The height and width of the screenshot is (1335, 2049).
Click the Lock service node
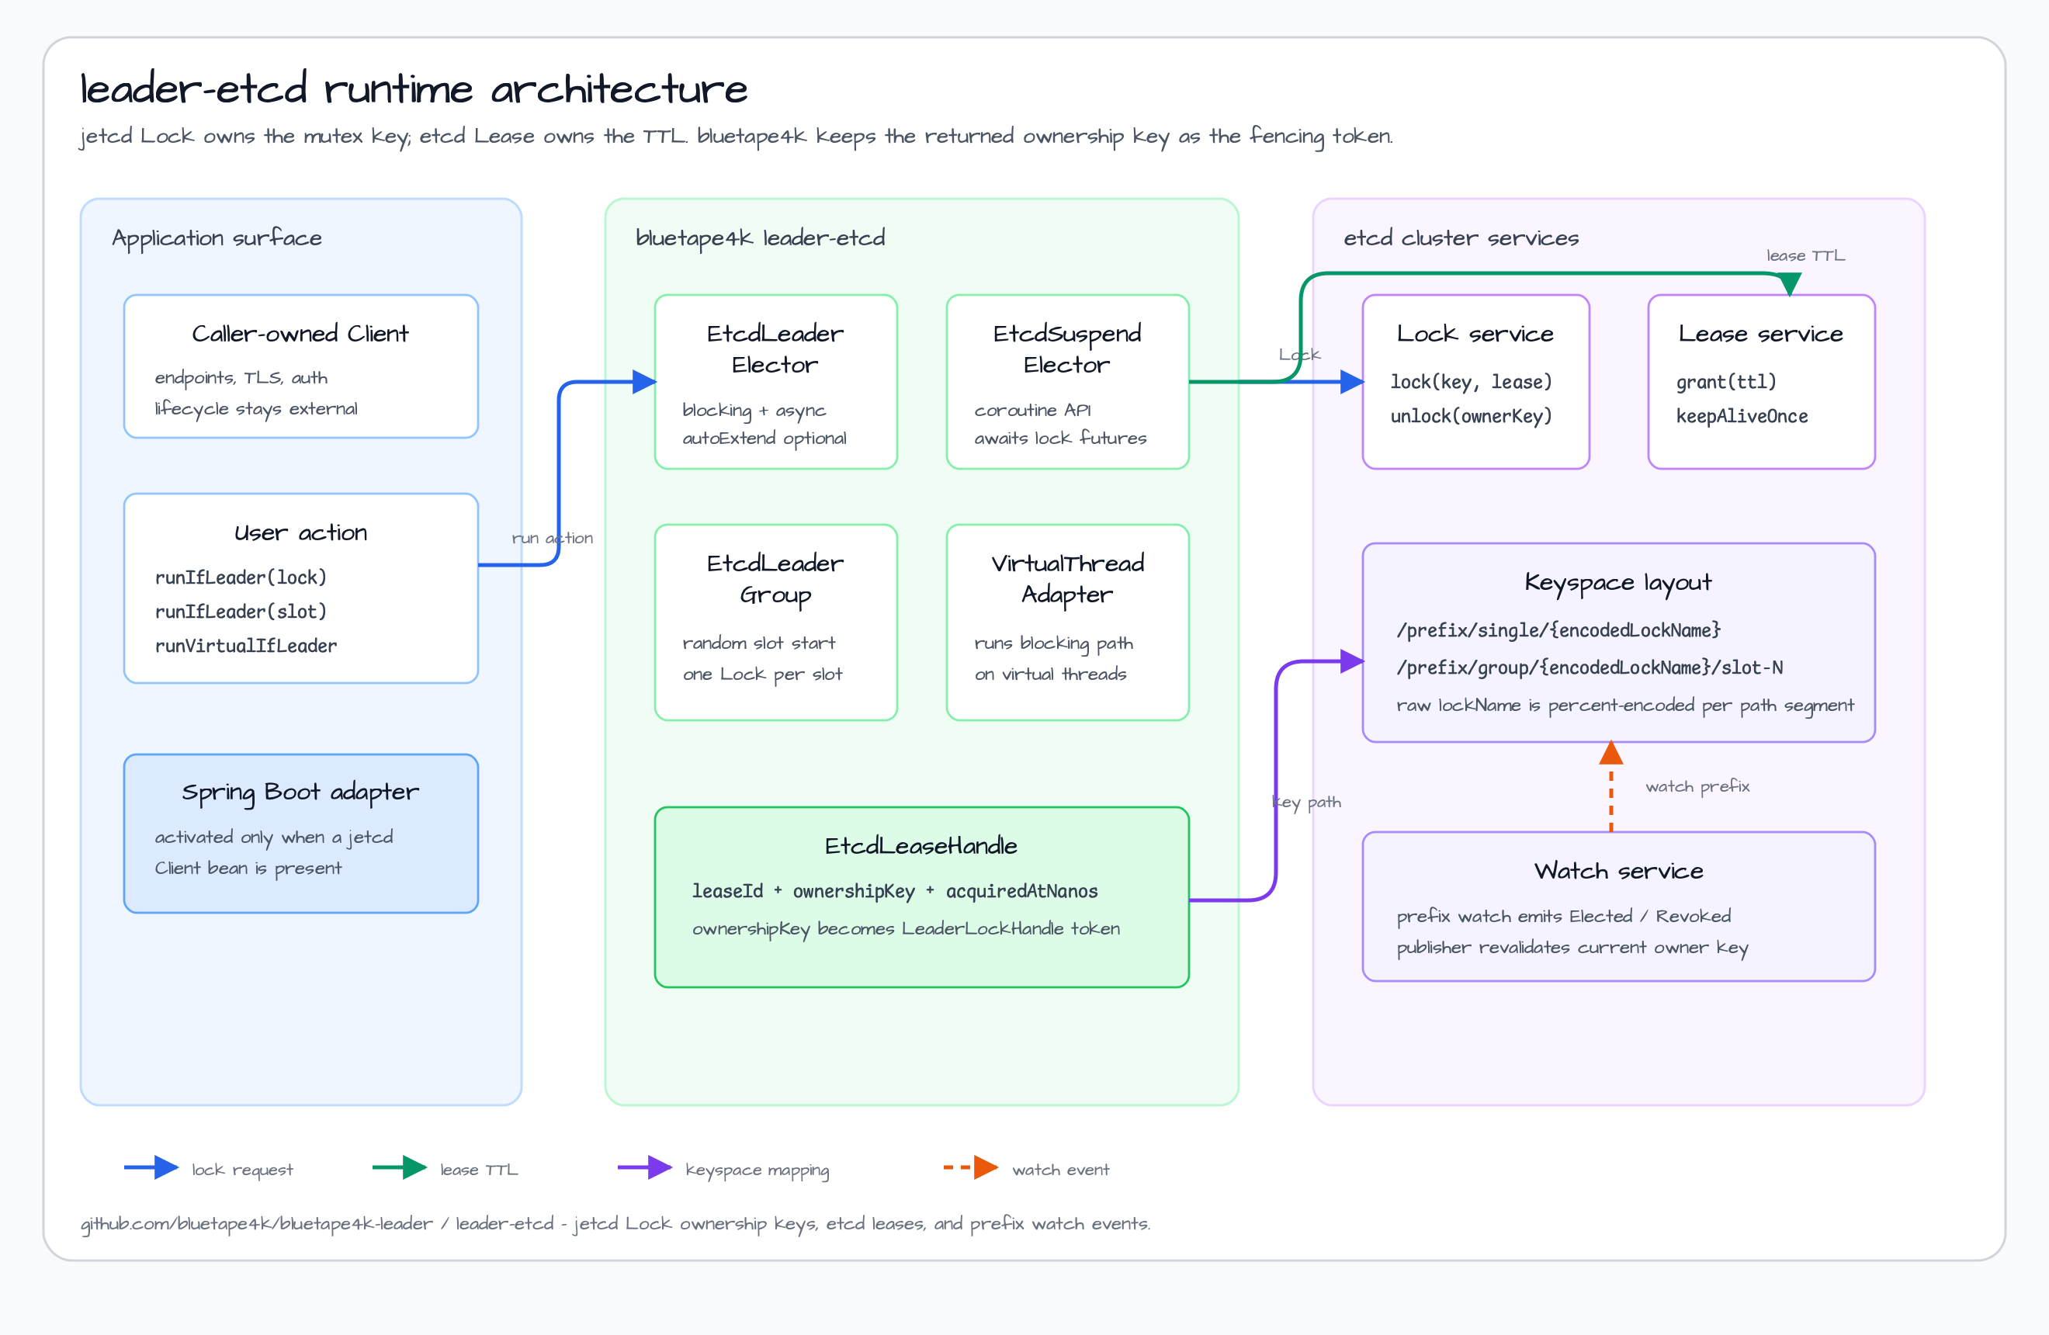(1475, 382)
